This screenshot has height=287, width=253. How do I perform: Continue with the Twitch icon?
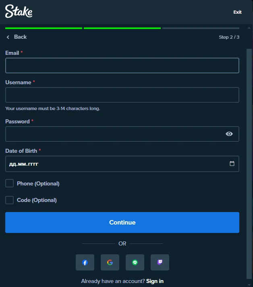[160, 262]
